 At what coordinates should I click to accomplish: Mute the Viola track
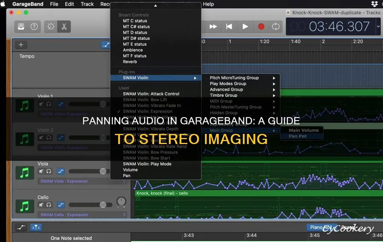coord(41,171)
